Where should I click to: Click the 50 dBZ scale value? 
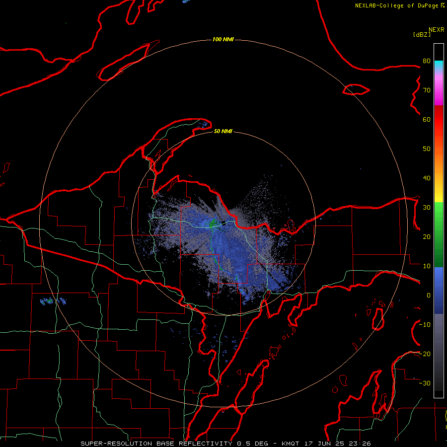(427, 149)
